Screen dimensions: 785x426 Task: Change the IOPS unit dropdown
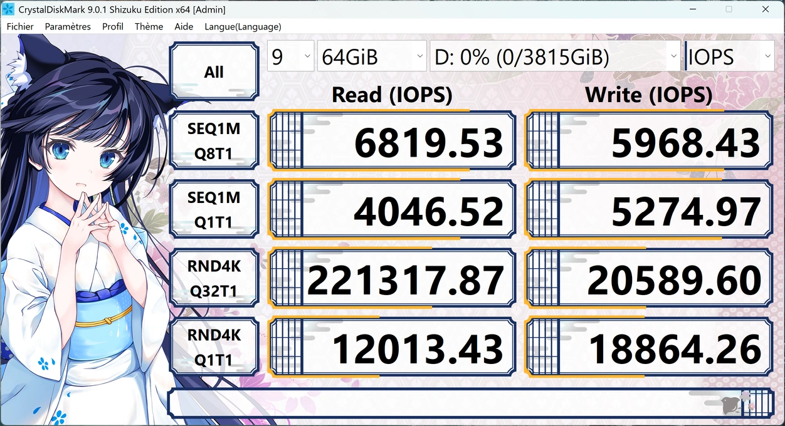point(729,57)
